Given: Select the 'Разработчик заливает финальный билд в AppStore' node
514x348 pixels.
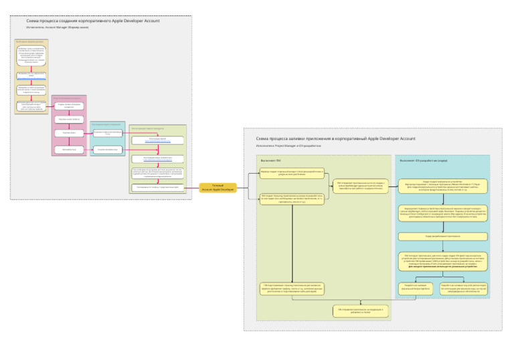Looking at the screenshot, I should (416, 289).
